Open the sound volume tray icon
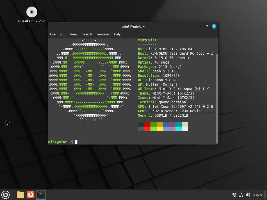The width and height of the screenshot is (267, 200). pyautogui.click(x=248, y=195)
